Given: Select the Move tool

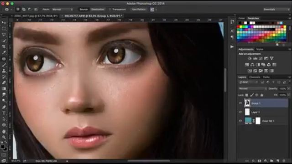Looking at the screenshot, I should pos(4,23).
